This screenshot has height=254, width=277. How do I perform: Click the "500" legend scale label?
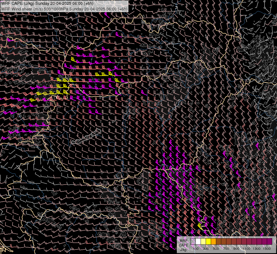click(216, 249)
